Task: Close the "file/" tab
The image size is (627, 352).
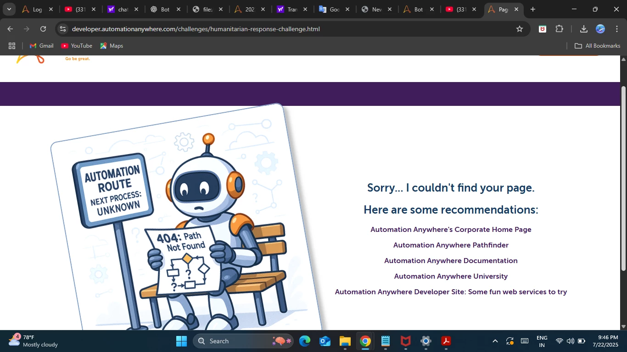Action: pyautogui.click(x=221, y=9)
